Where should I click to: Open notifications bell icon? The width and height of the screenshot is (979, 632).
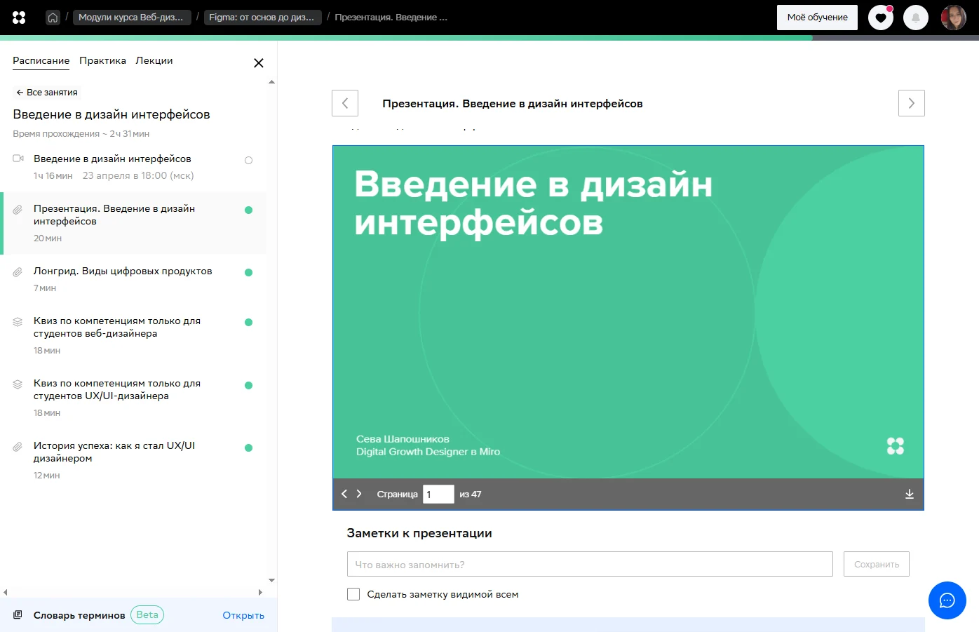tap(916, 18)
